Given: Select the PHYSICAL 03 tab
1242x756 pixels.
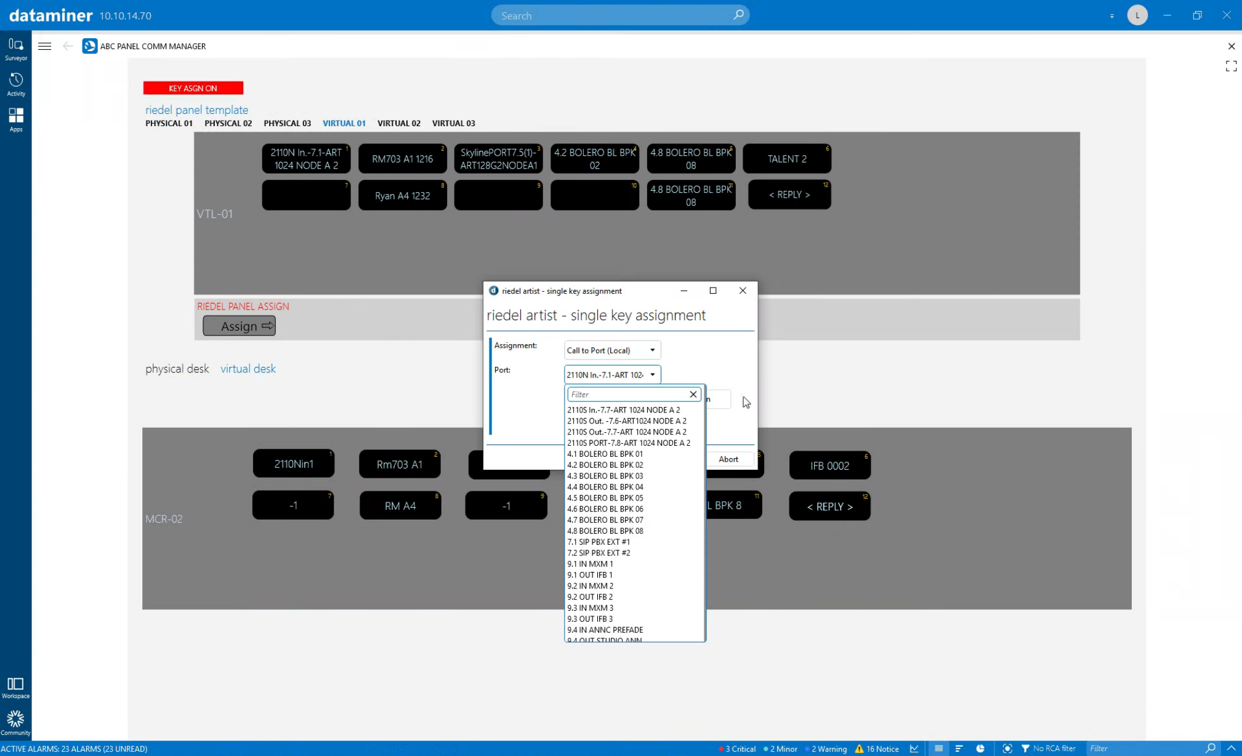Looking at the screenshot, I should [x=287, y=123].
